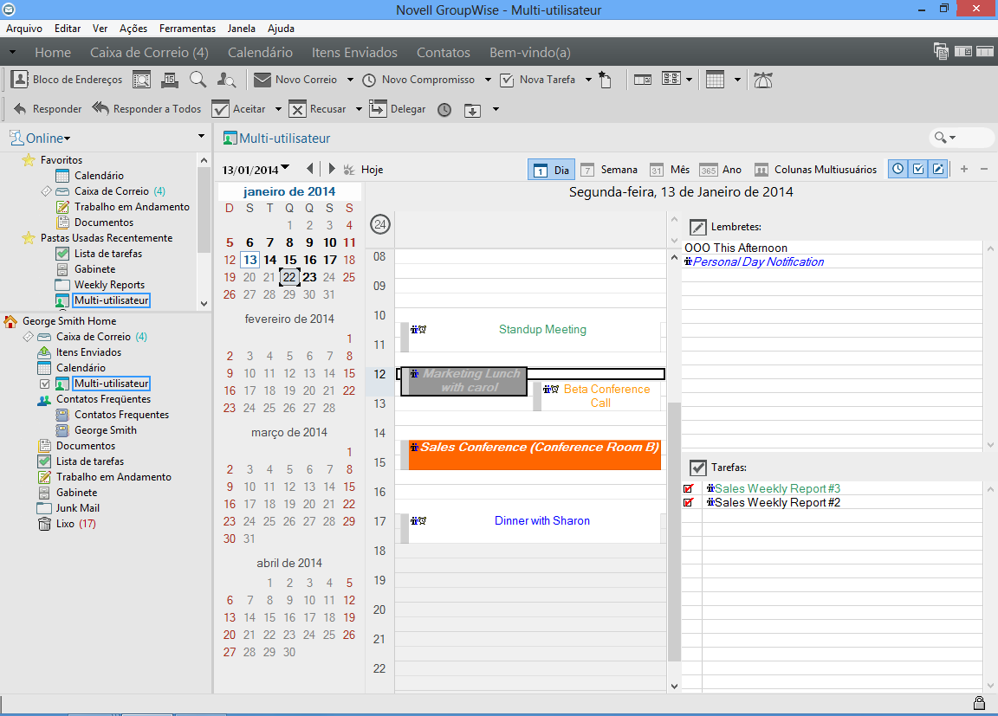Jump to today with Hoje button
Screen dimensions: 998x716
pos(372,170)
